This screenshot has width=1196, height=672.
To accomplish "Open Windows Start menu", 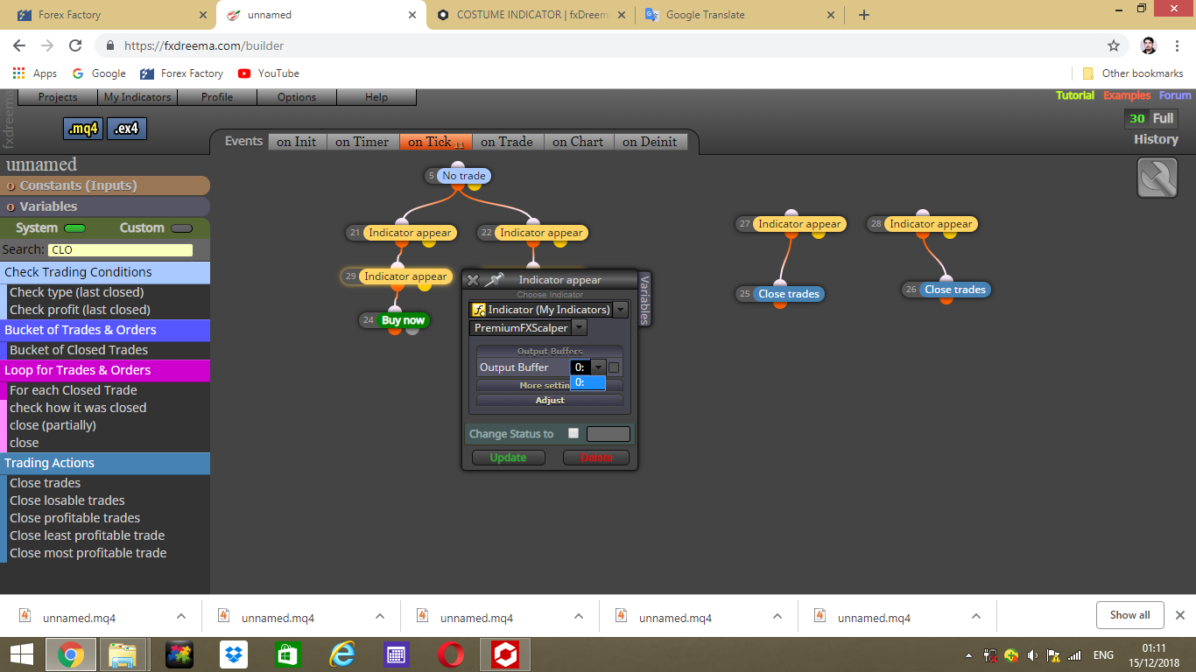I will (x=21, y=654).
